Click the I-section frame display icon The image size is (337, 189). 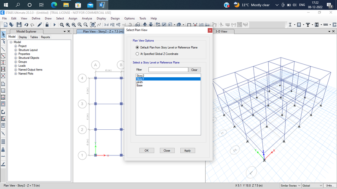(x=290, y=25)
